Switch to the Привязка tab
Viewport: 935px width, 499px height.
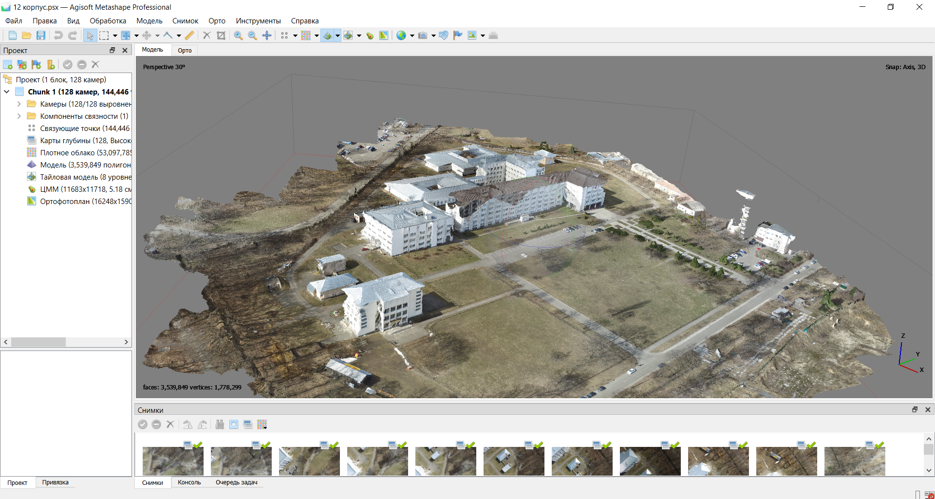point(55,482)
